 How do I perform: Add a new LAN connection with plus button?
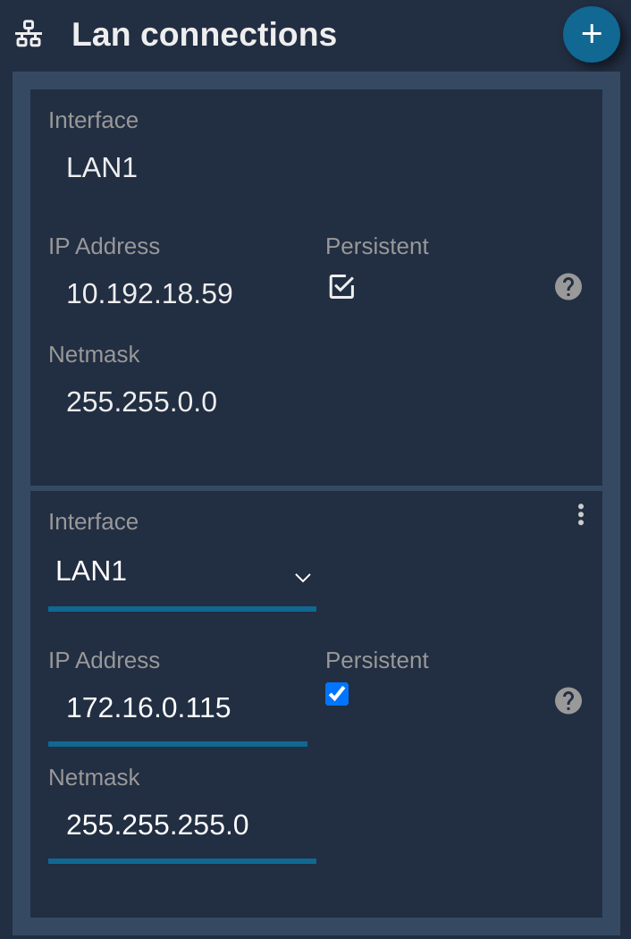click(x=591, y=34)
